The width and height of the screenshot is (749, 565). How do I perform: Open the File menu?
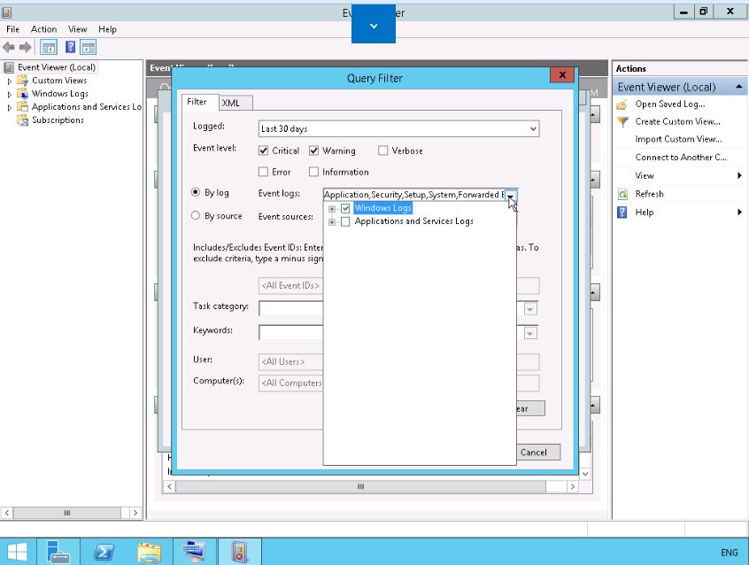coord(13,29)
